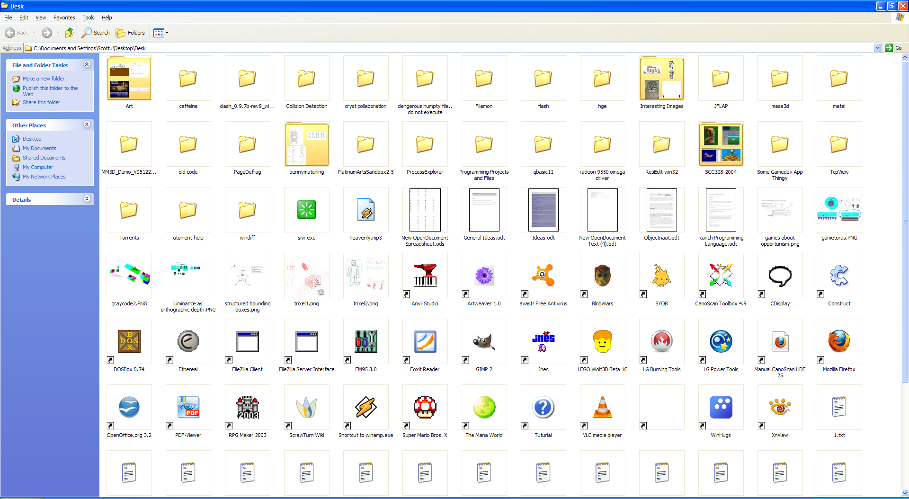Collapse the File and Folder Tasks panel
This screenshot has height=499, width=909.
click(87, 64)
